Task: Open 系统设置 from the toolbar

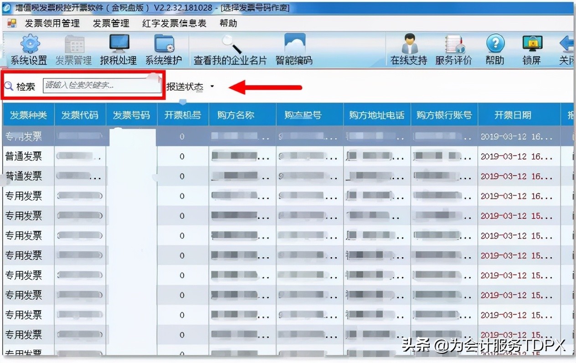Action: pyautogui.click(x=28, y=49)
